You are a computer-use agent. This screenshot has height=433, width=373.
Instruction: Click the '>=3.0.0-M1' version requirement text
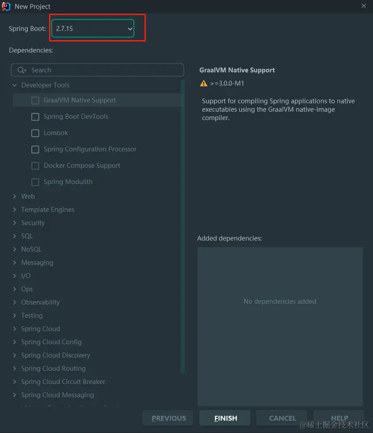(x=227, y=83)
